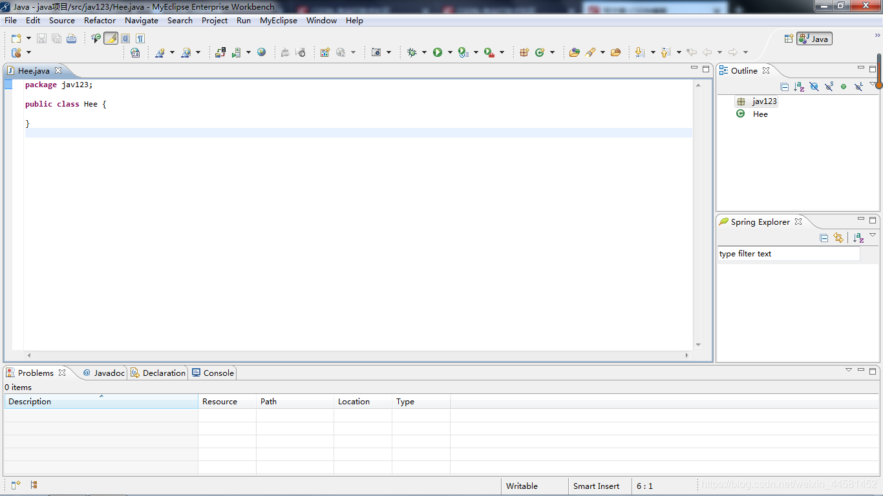Click the editor vertical scrollbar down arrow
The image size is (883, 496).
698,346
